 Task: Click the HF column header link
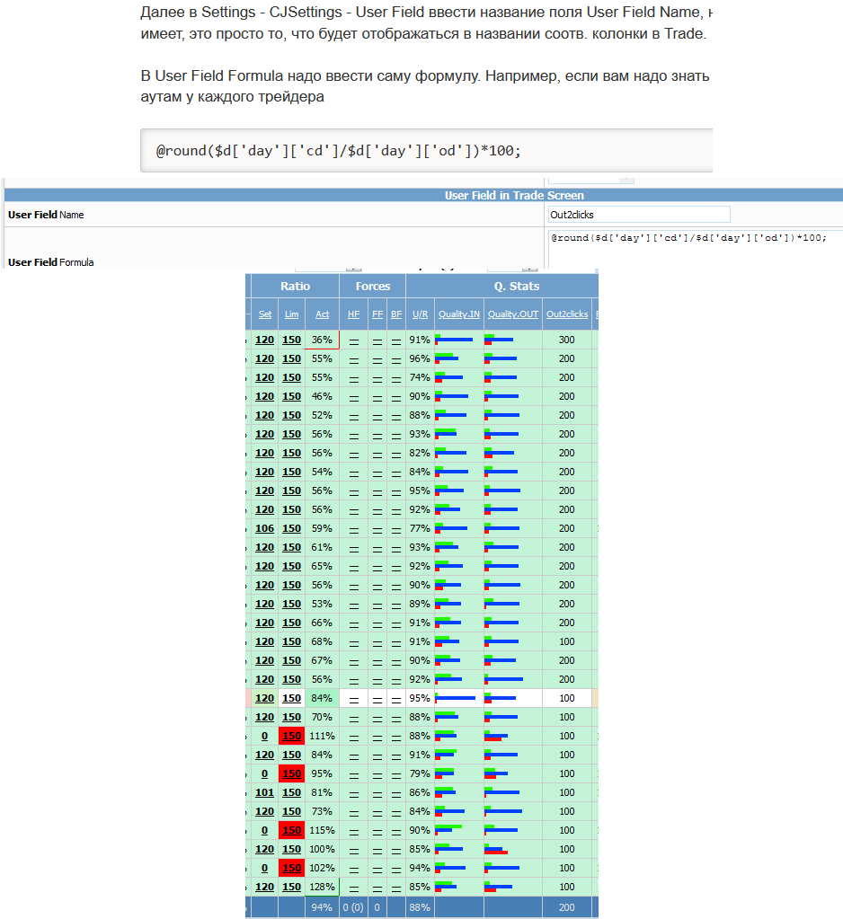click(353, 314)
